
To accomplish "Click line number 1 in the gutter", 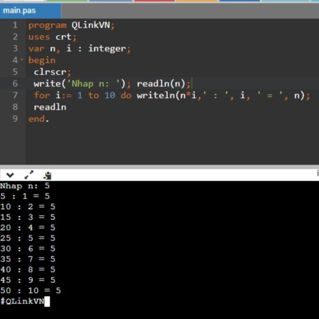I will pos(15,25).
